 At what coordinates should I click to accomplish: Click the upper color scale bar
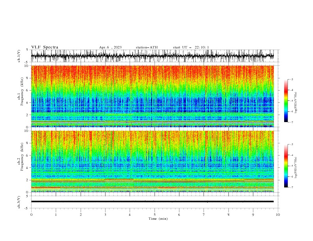coord(286,101)
